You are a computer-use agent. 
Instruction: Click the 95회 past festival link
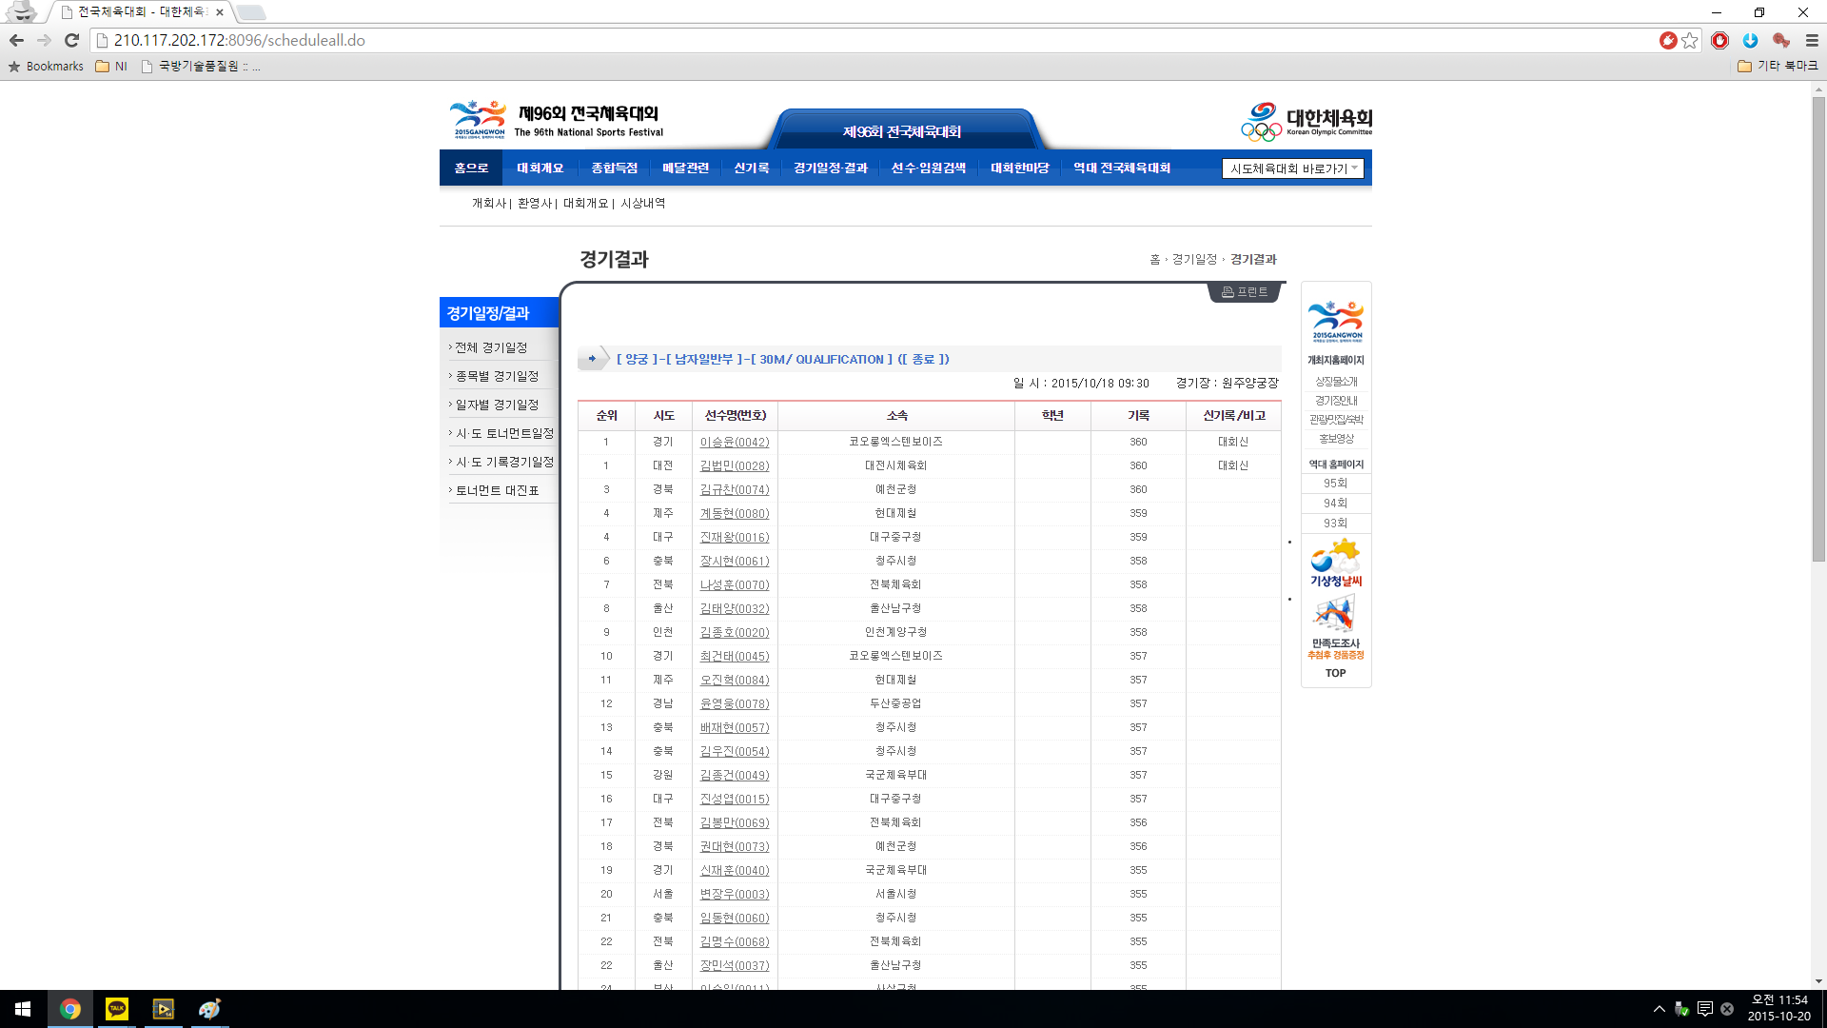[1335, 484]
